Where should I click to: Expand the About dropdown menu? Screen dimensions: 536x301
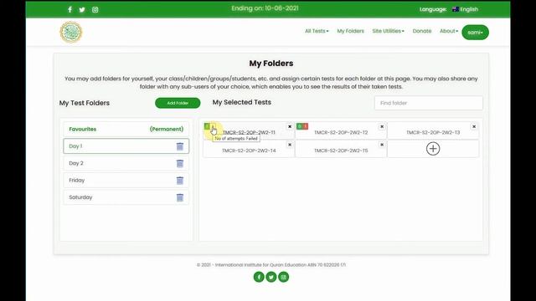pos(449,31)
